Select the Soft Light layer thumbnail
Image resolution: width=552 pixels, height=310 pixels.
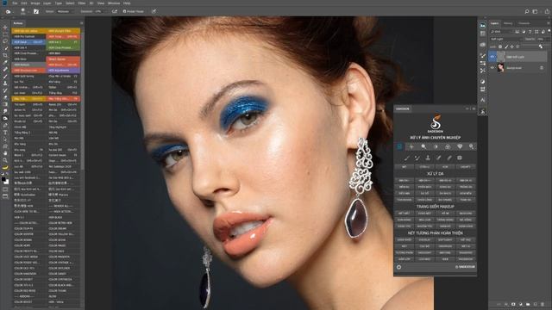coord(500,57)
